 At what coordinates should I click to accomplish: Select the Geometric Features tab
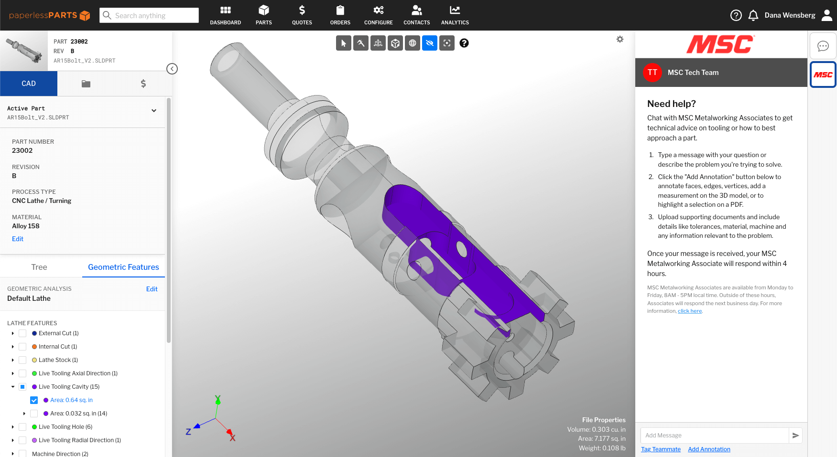click(x=123, y=267)
